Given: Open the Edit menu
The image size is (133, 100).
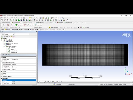Looking at the screenshot, I should [5, 18].
